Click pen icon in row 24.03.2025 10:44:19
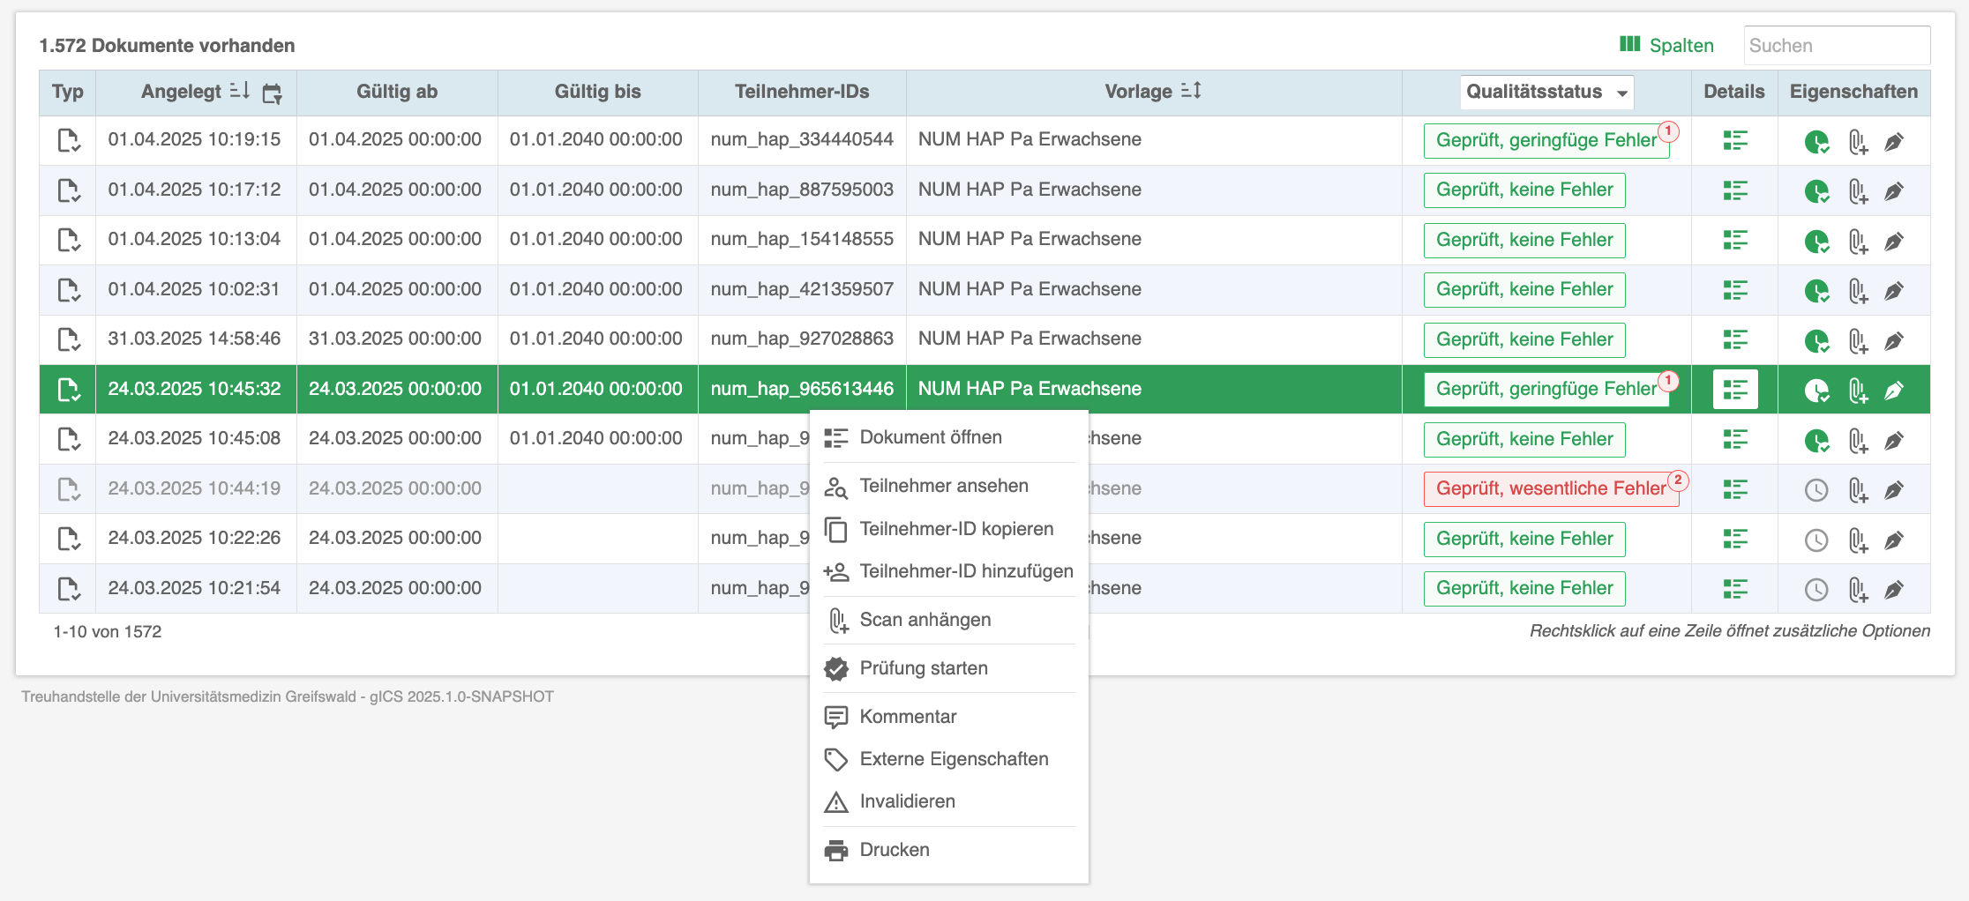The height and width of the screenshot is (901, 1969). tap(1894, 489)
